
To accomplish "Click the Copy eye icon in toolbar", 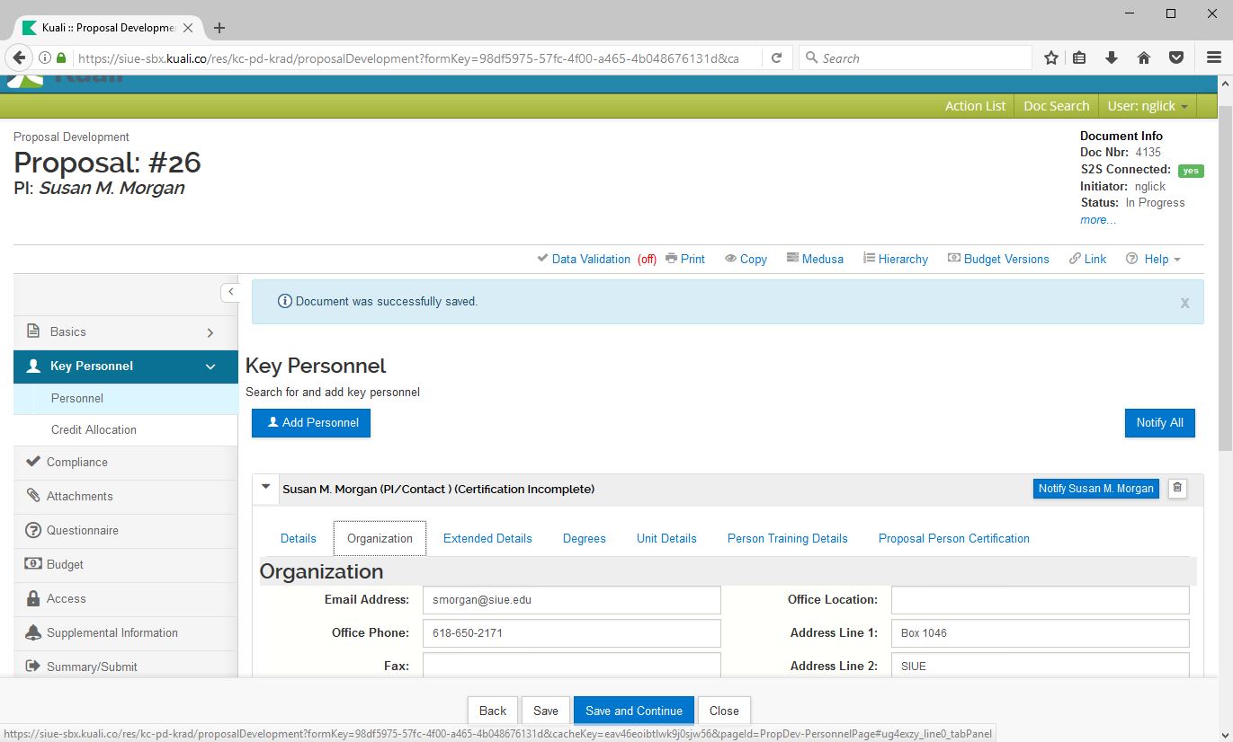I will 731,259.
